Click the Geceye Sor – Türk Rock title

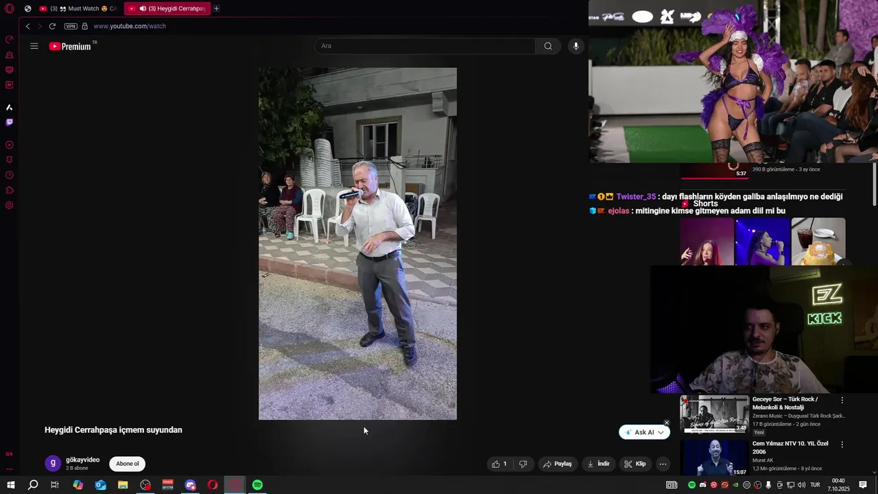(786, 403)
